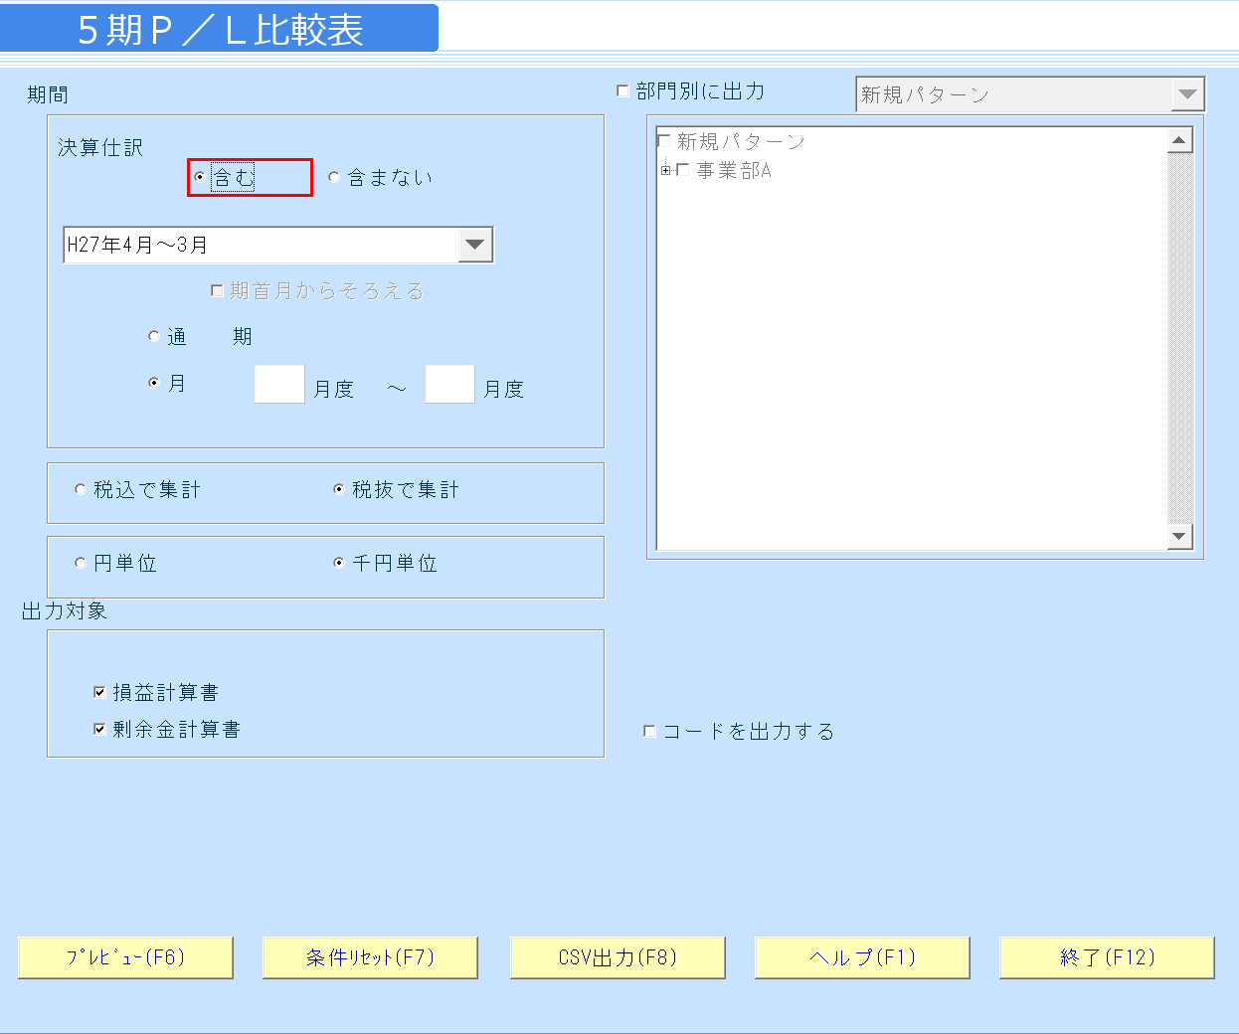Open the 新規パターン pattern dropdown
The image size is (1239, 1034).
1187,93
